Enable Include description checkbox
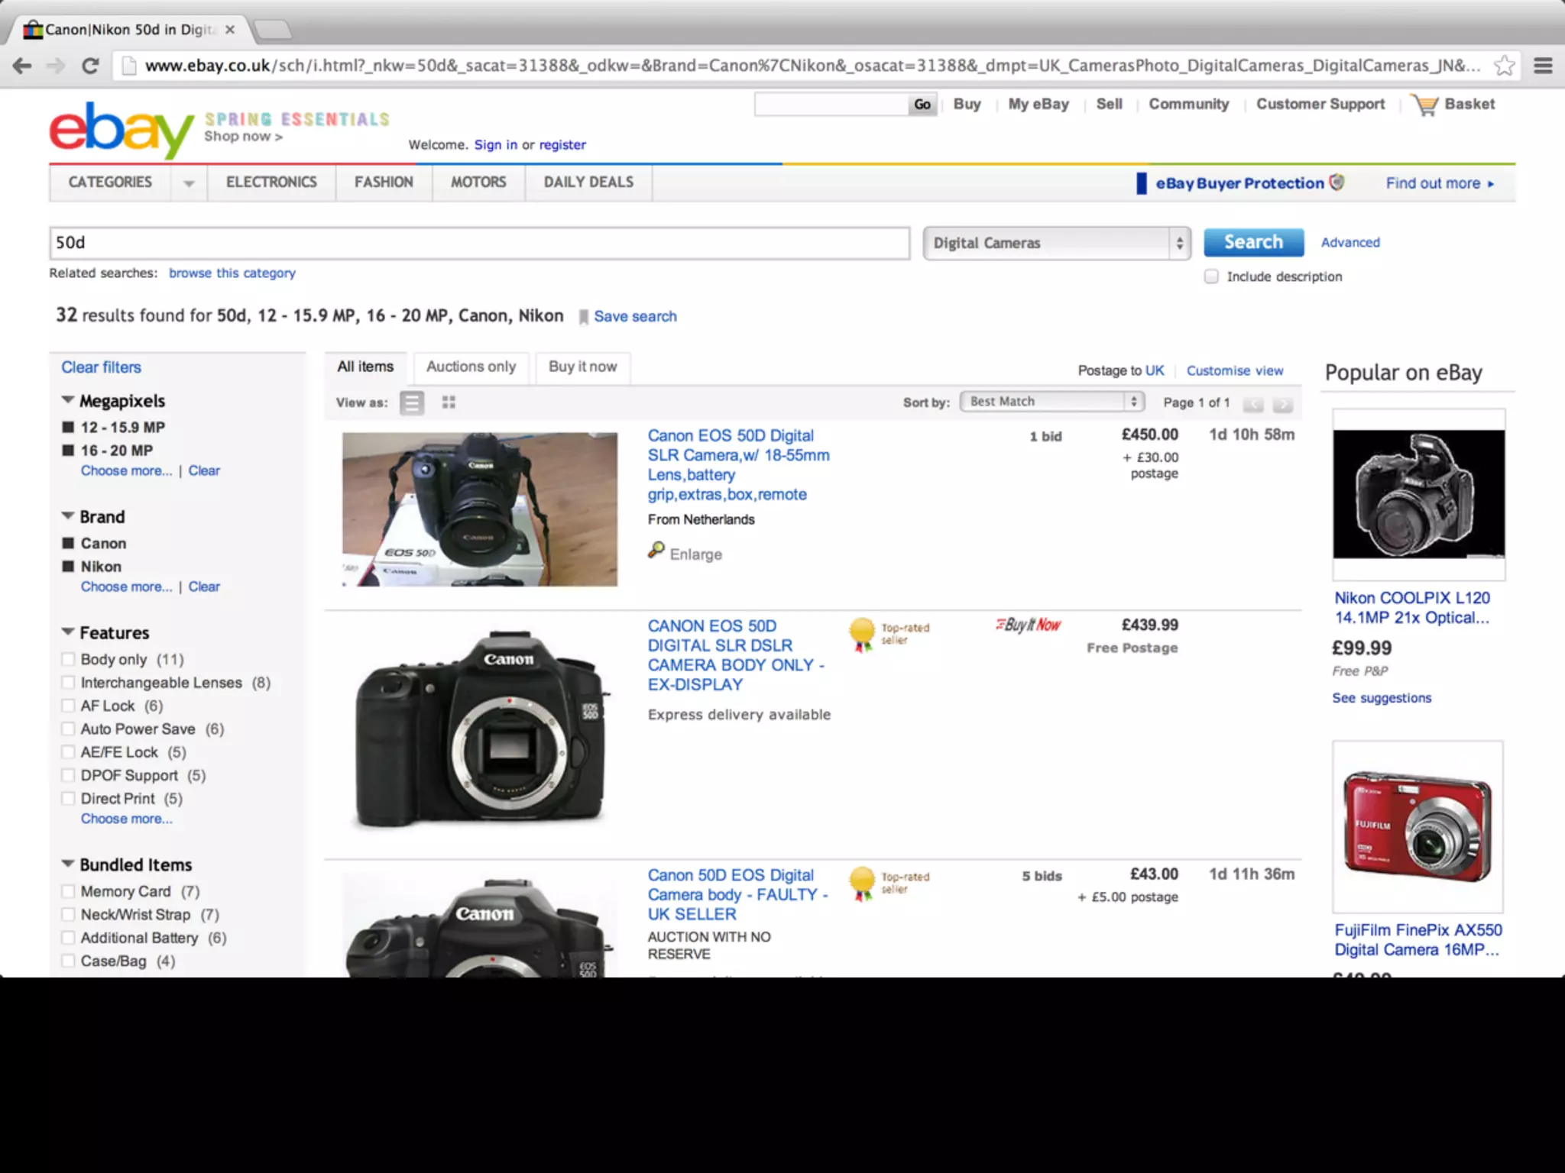 coord(1211,276)
